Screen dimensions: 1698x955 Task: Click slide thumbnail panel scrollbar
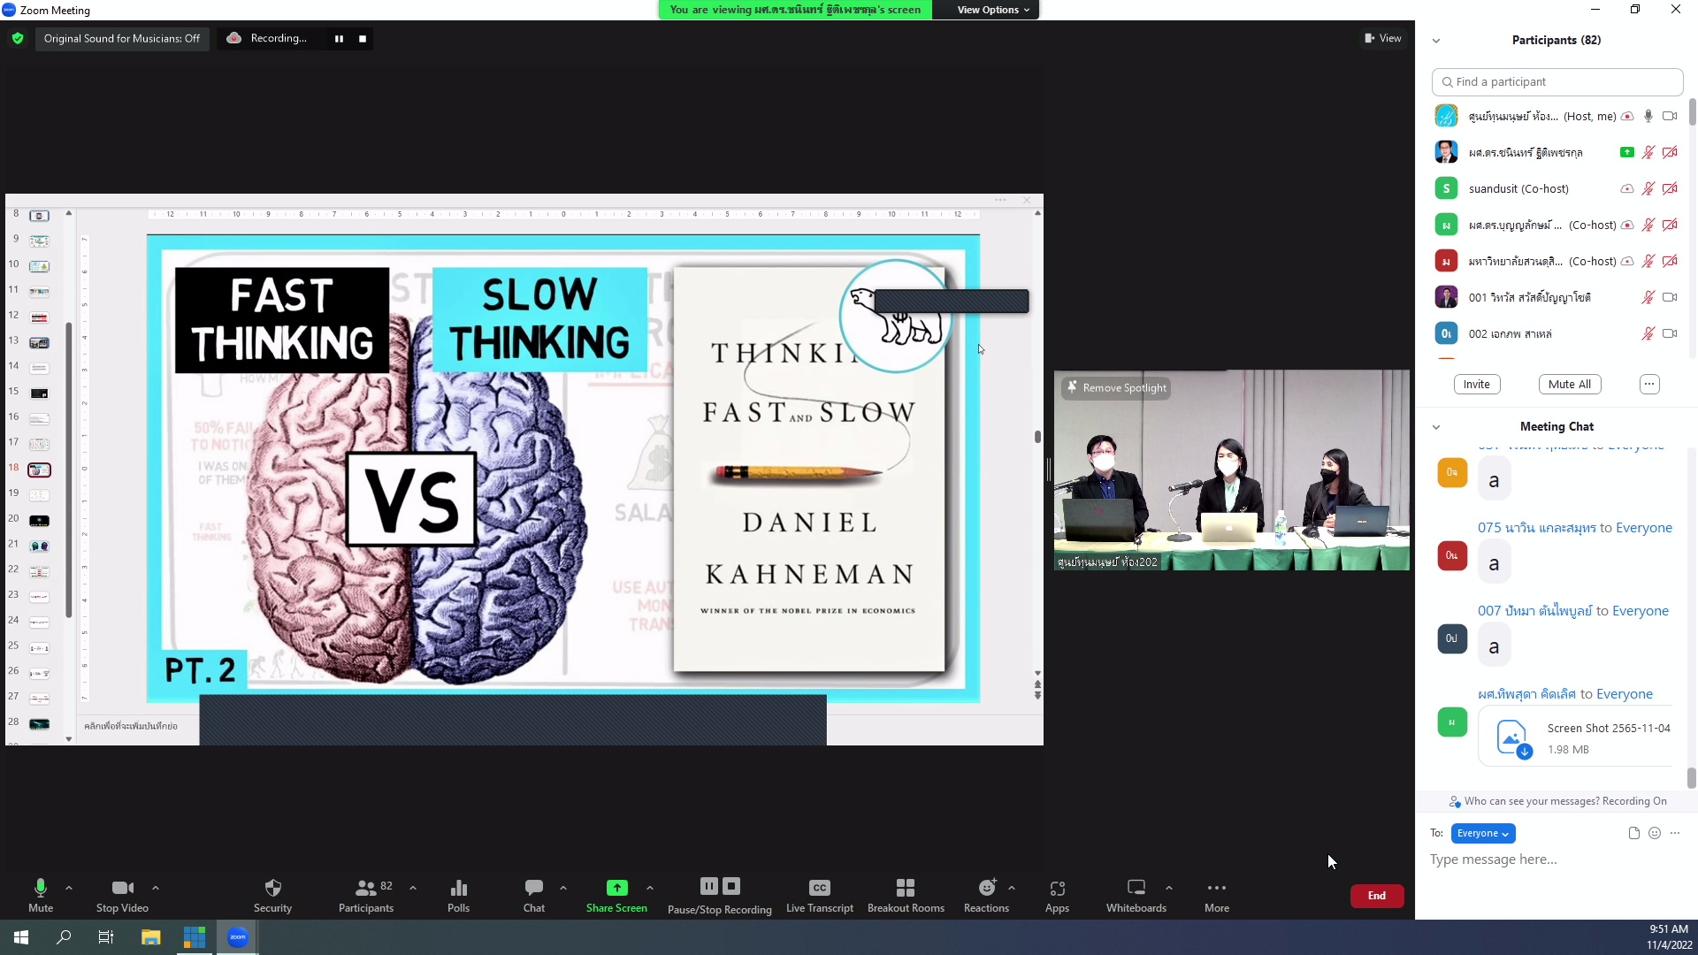[x=68, y=469]
